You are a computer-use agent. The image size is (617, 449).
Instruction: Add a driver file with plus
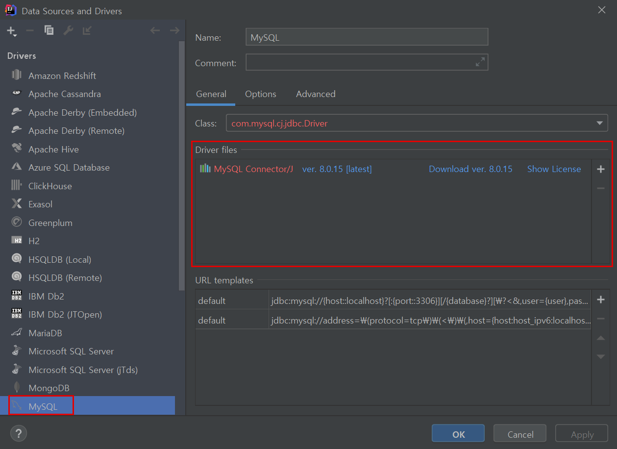601,169
